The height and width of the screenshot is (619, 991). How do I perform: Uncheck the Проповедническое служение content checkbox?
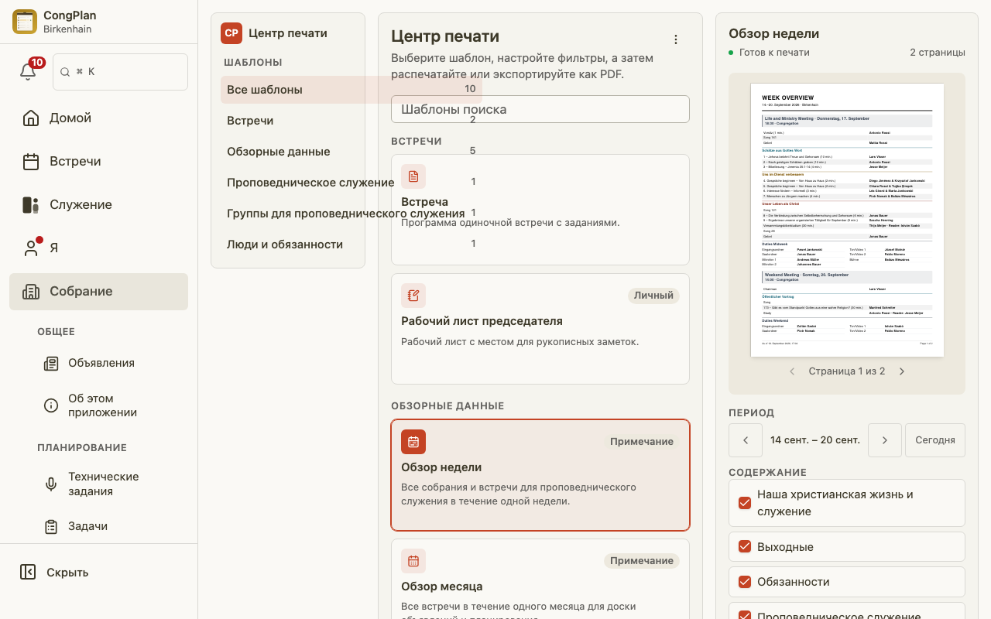click(x=745, y=617)
